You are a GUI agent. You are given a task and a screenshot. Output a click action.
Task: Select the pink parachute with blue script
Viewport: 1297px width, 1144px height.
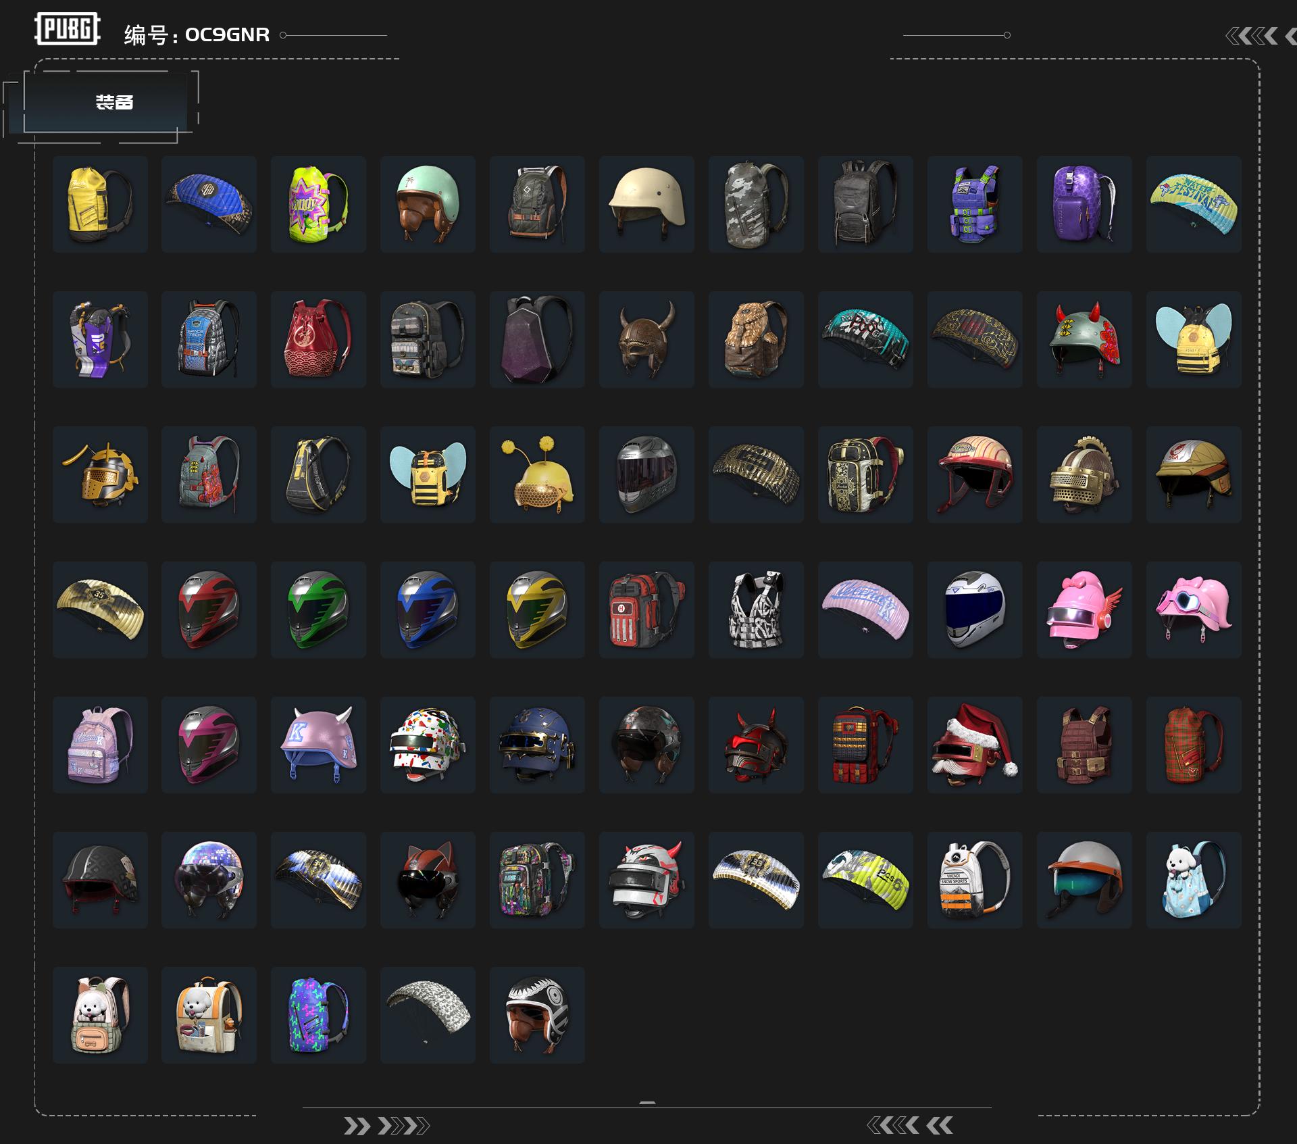click(x=865, y=610)
